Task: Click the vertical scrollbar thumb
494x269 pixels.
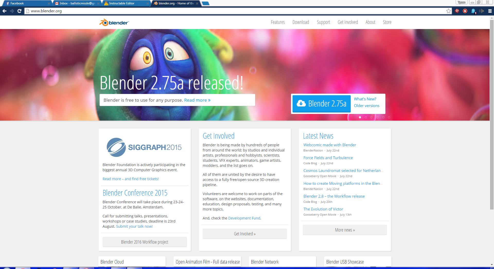Action: [x=492, y=115]
